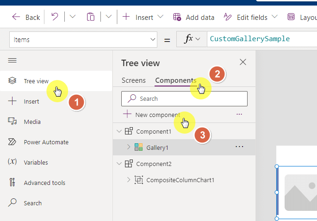Select Component2 in the tree
317x221 pixels.
pos(154,164)
